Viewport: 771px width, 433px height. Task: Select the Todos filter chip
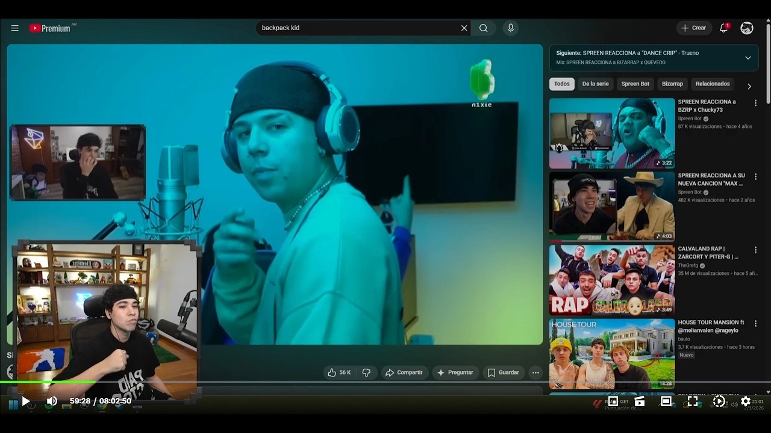click(x=561, y=84)
